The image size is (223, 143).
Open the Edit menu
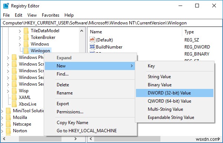[x=19, y=15]
